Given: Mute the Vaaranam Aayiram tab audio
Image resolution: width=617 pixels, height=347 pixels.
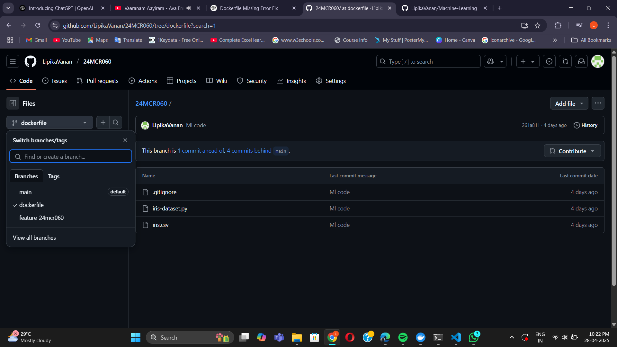Looking at the screenshot, I should pyautogui.click(x=189, y=8).
